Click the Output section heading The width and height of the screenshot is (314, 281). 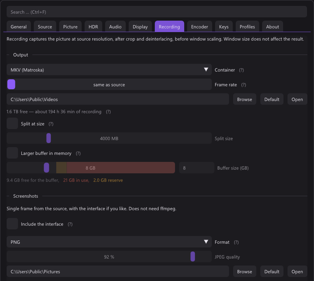21,55
